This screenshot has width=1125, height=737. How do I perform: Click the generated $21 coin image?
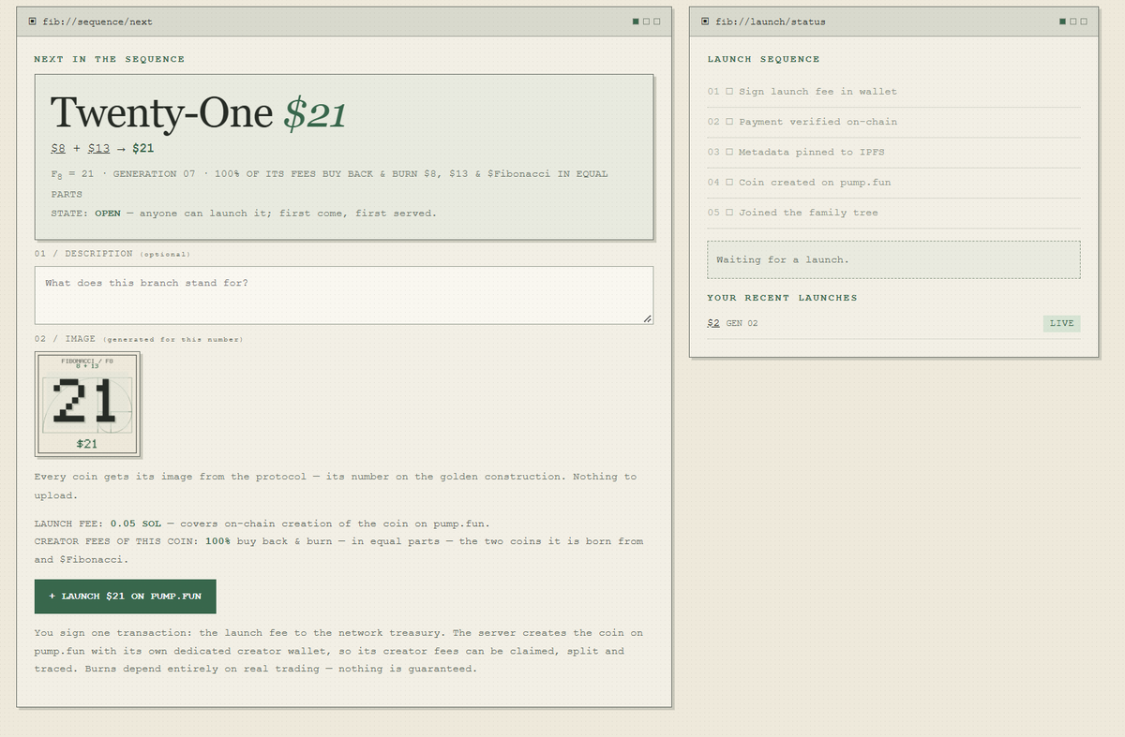point(87,405)
